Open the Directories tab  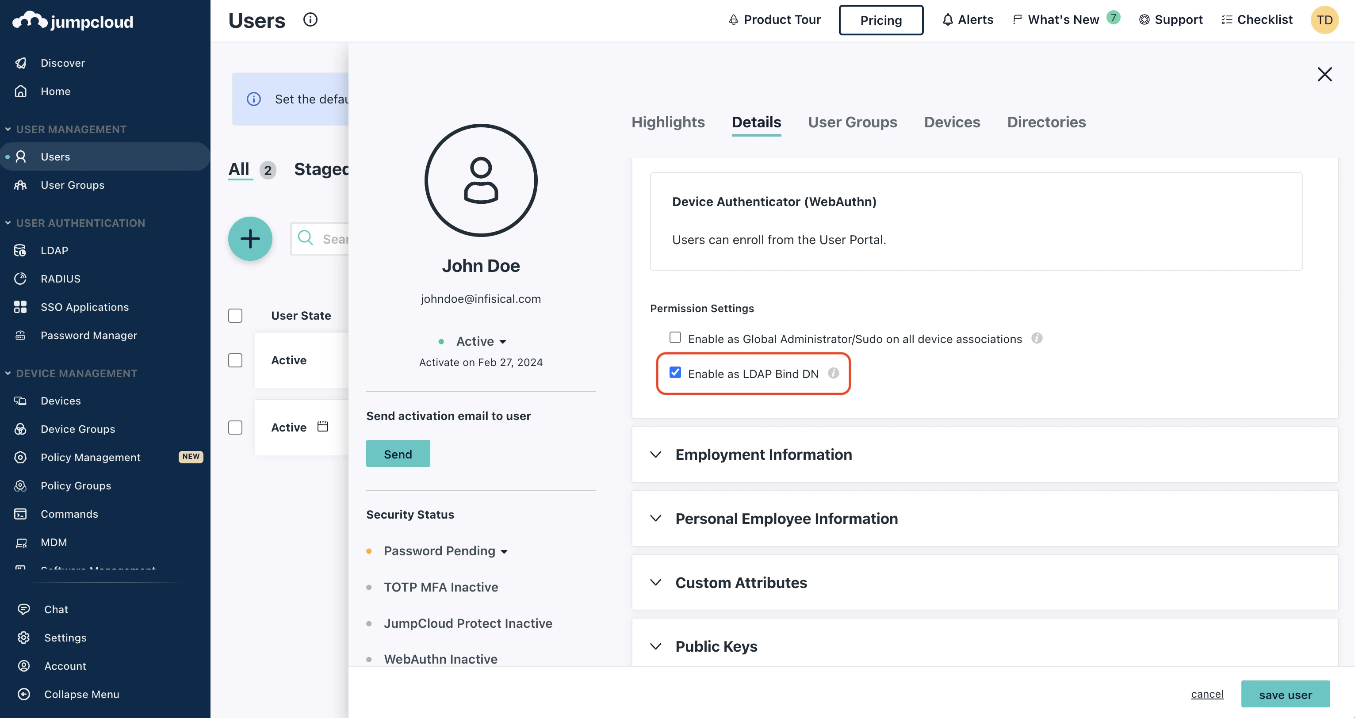point(1047,122)
